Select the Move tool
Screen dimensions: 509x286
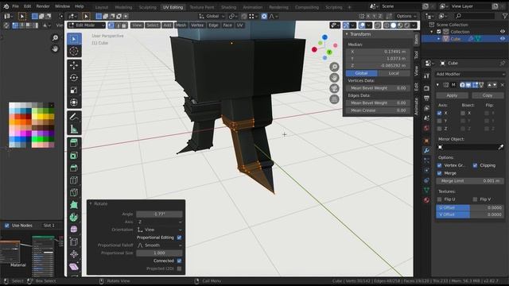coord(74,65)
